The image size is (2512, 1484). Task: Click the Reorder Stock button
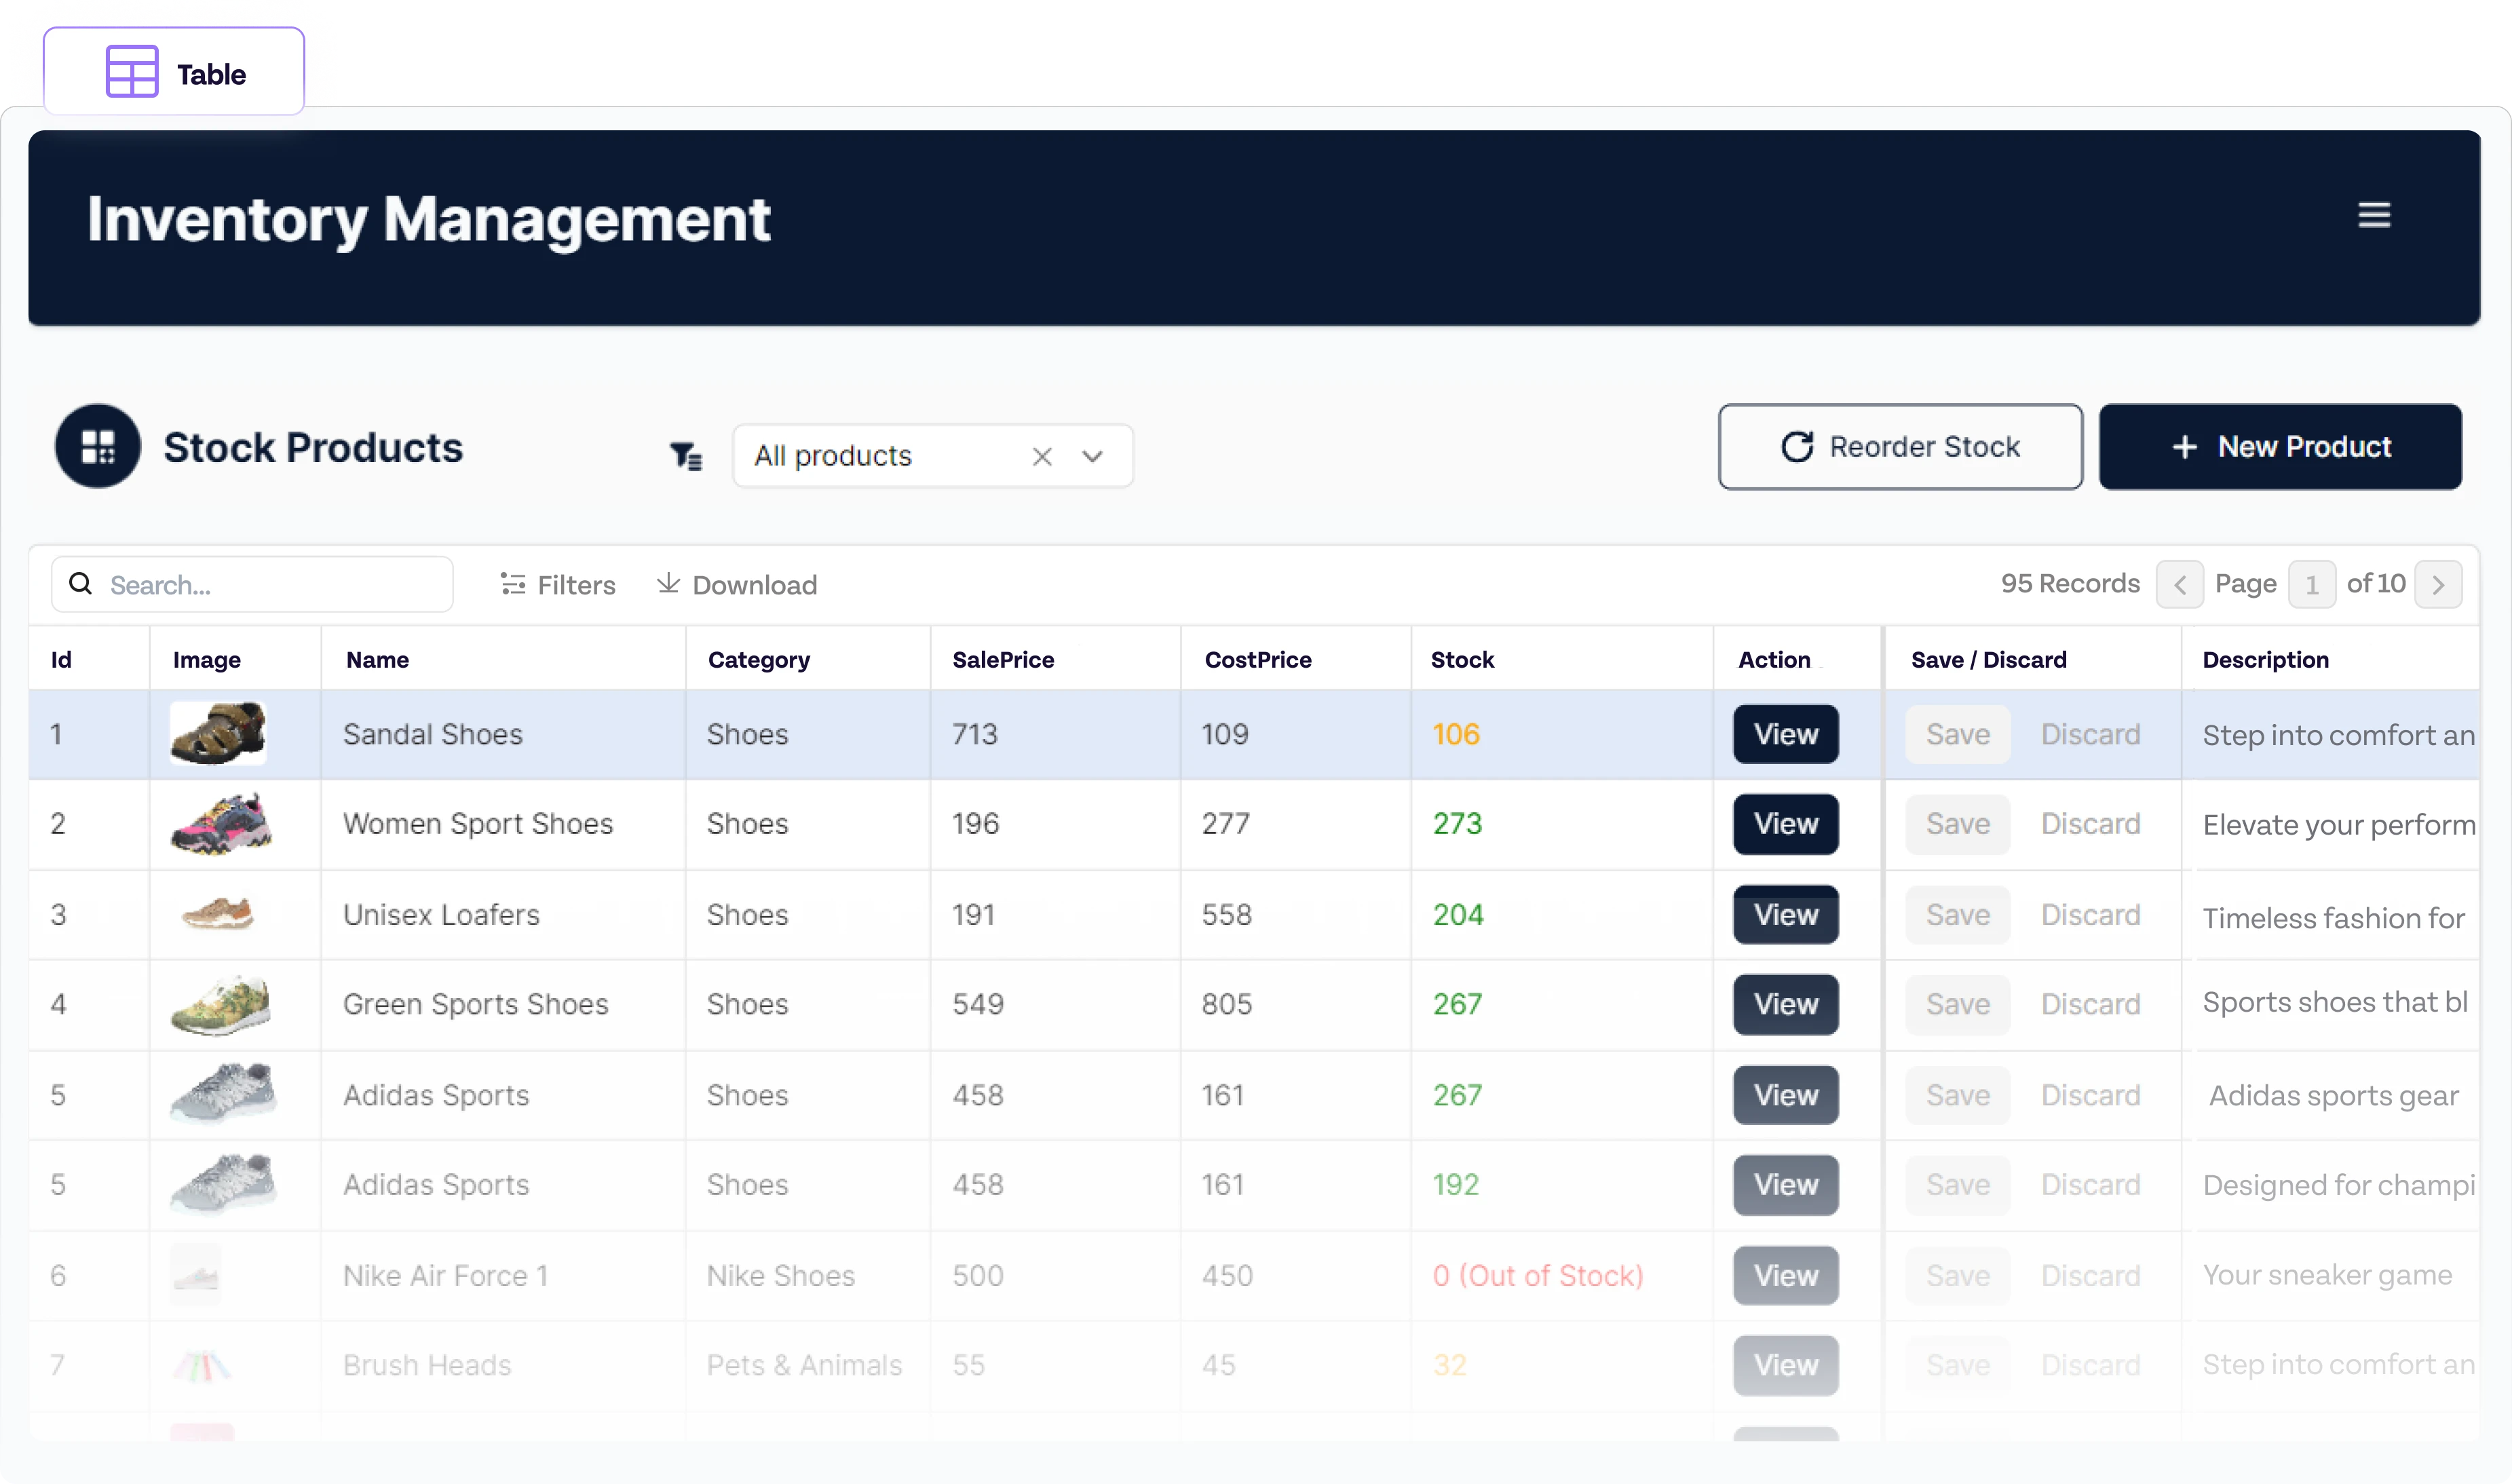point(1900,447)
